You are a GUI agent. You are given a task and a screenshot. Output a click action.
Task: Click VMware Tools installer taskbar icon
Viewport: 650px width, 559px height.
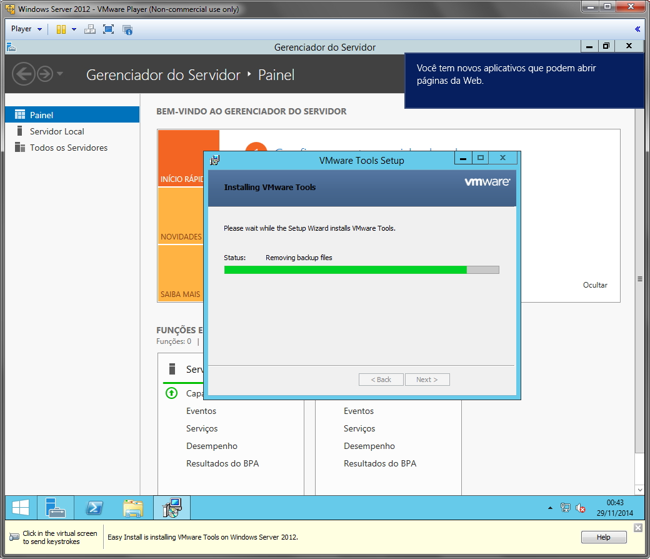point(172,507)
